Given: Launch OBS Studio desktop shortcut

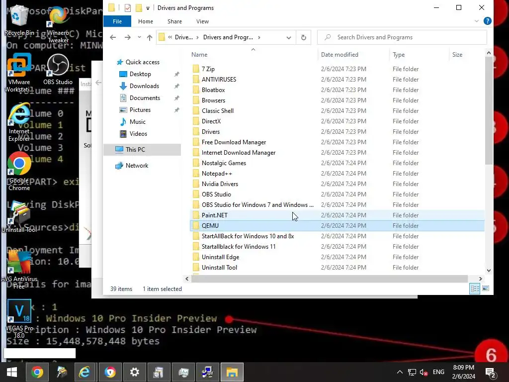Looking at the screenshot, I should tap(58, 70).
